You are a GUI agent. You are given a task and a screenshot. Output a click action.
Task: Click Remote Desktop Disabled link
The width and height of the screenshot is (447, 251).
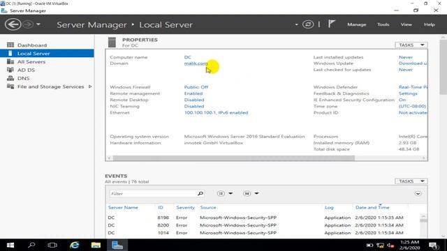194,100
